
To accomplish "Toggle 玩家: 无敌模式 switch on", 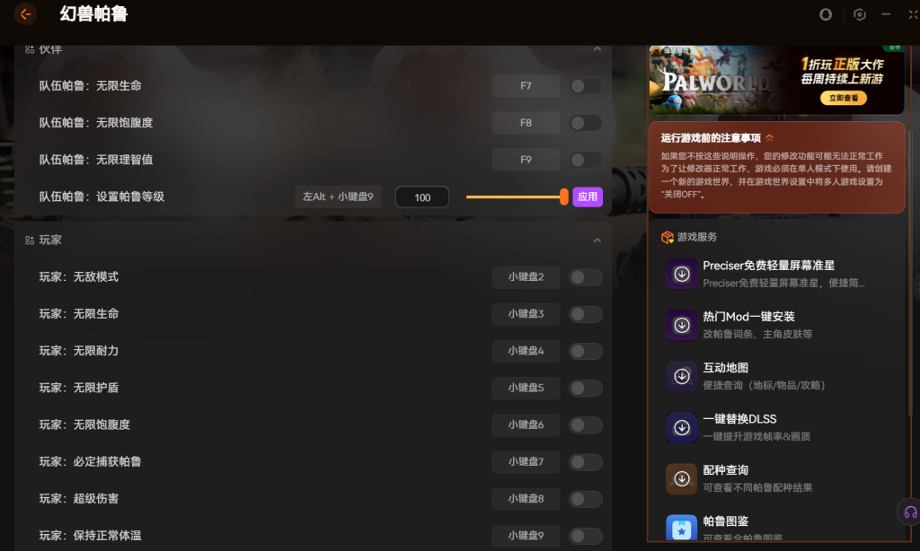I will [x=585, y=277].
